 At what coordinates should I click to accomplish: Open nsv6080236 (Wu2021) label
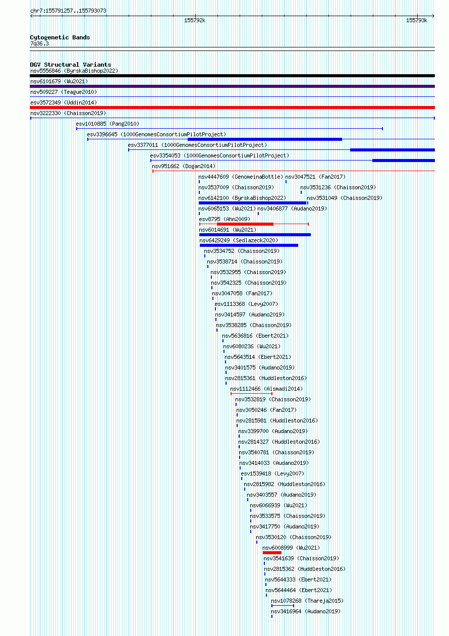(x=252, y=347)
